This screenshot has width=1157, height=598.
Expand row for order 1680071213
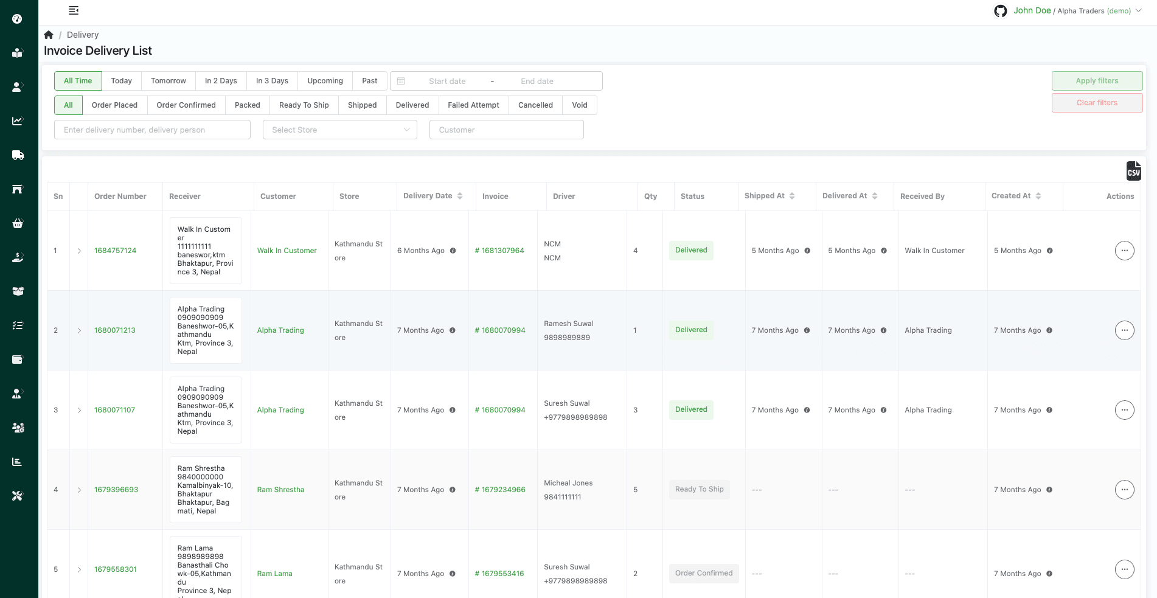[x=79, y=330]
